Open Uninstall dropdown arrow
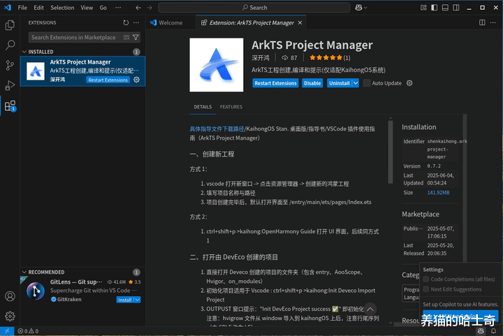Image resolution: width=503 pixels, height=336 pixels. [x=356, y=83]
